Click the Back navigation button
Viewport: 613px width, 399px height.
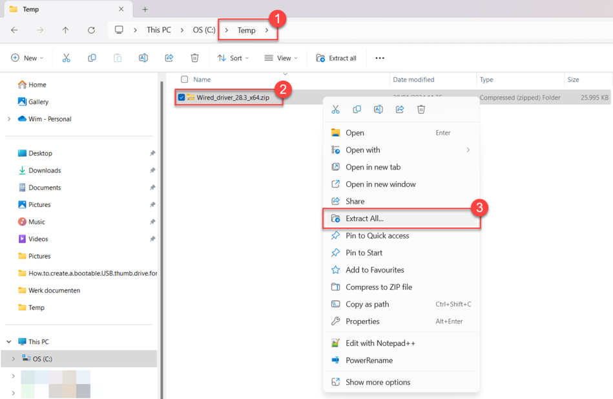click(x=14, y=30)
